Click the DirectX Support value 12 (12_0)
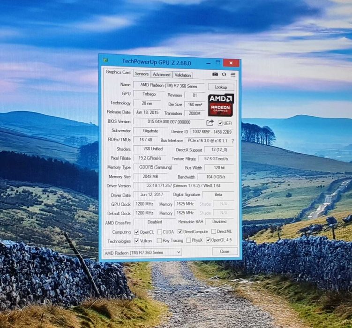The image size is (352, 328). pos(219,149)
